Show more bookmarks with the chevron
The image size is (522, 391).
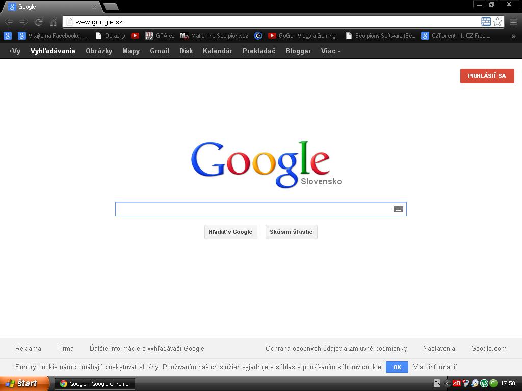(513, 36)
